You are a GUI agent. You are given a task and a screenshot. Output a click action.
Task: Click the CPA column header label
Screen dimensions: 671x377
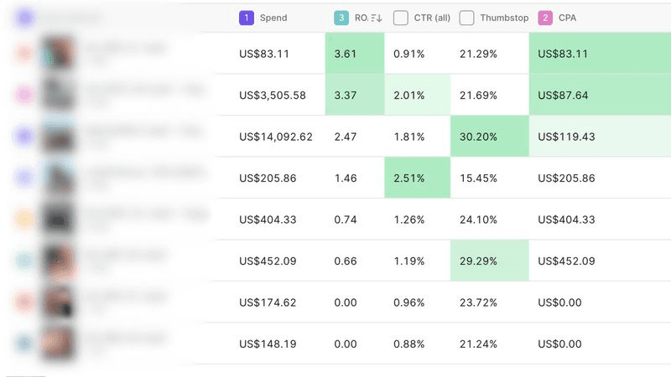568,18
